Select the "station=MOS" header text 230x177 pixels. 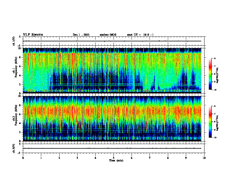(108, 35)
